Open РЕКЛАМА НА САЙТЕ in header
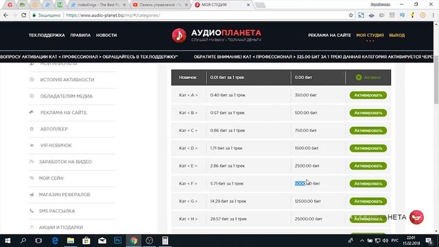The width and height of the screenshot is (439, 247). point(329,35)
